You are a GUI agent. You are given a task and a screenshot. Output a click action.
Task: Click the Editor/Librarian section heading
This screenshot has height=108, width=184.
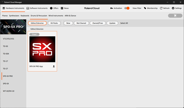pos(37,29)
